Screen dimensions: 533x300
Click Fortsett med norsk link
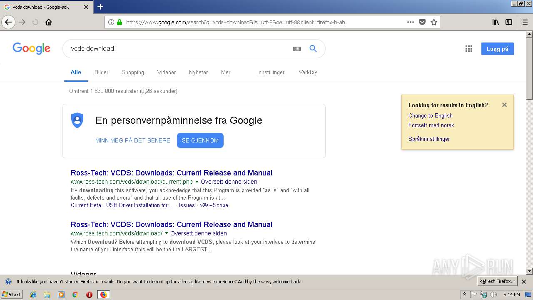click(x=431, y=125)
